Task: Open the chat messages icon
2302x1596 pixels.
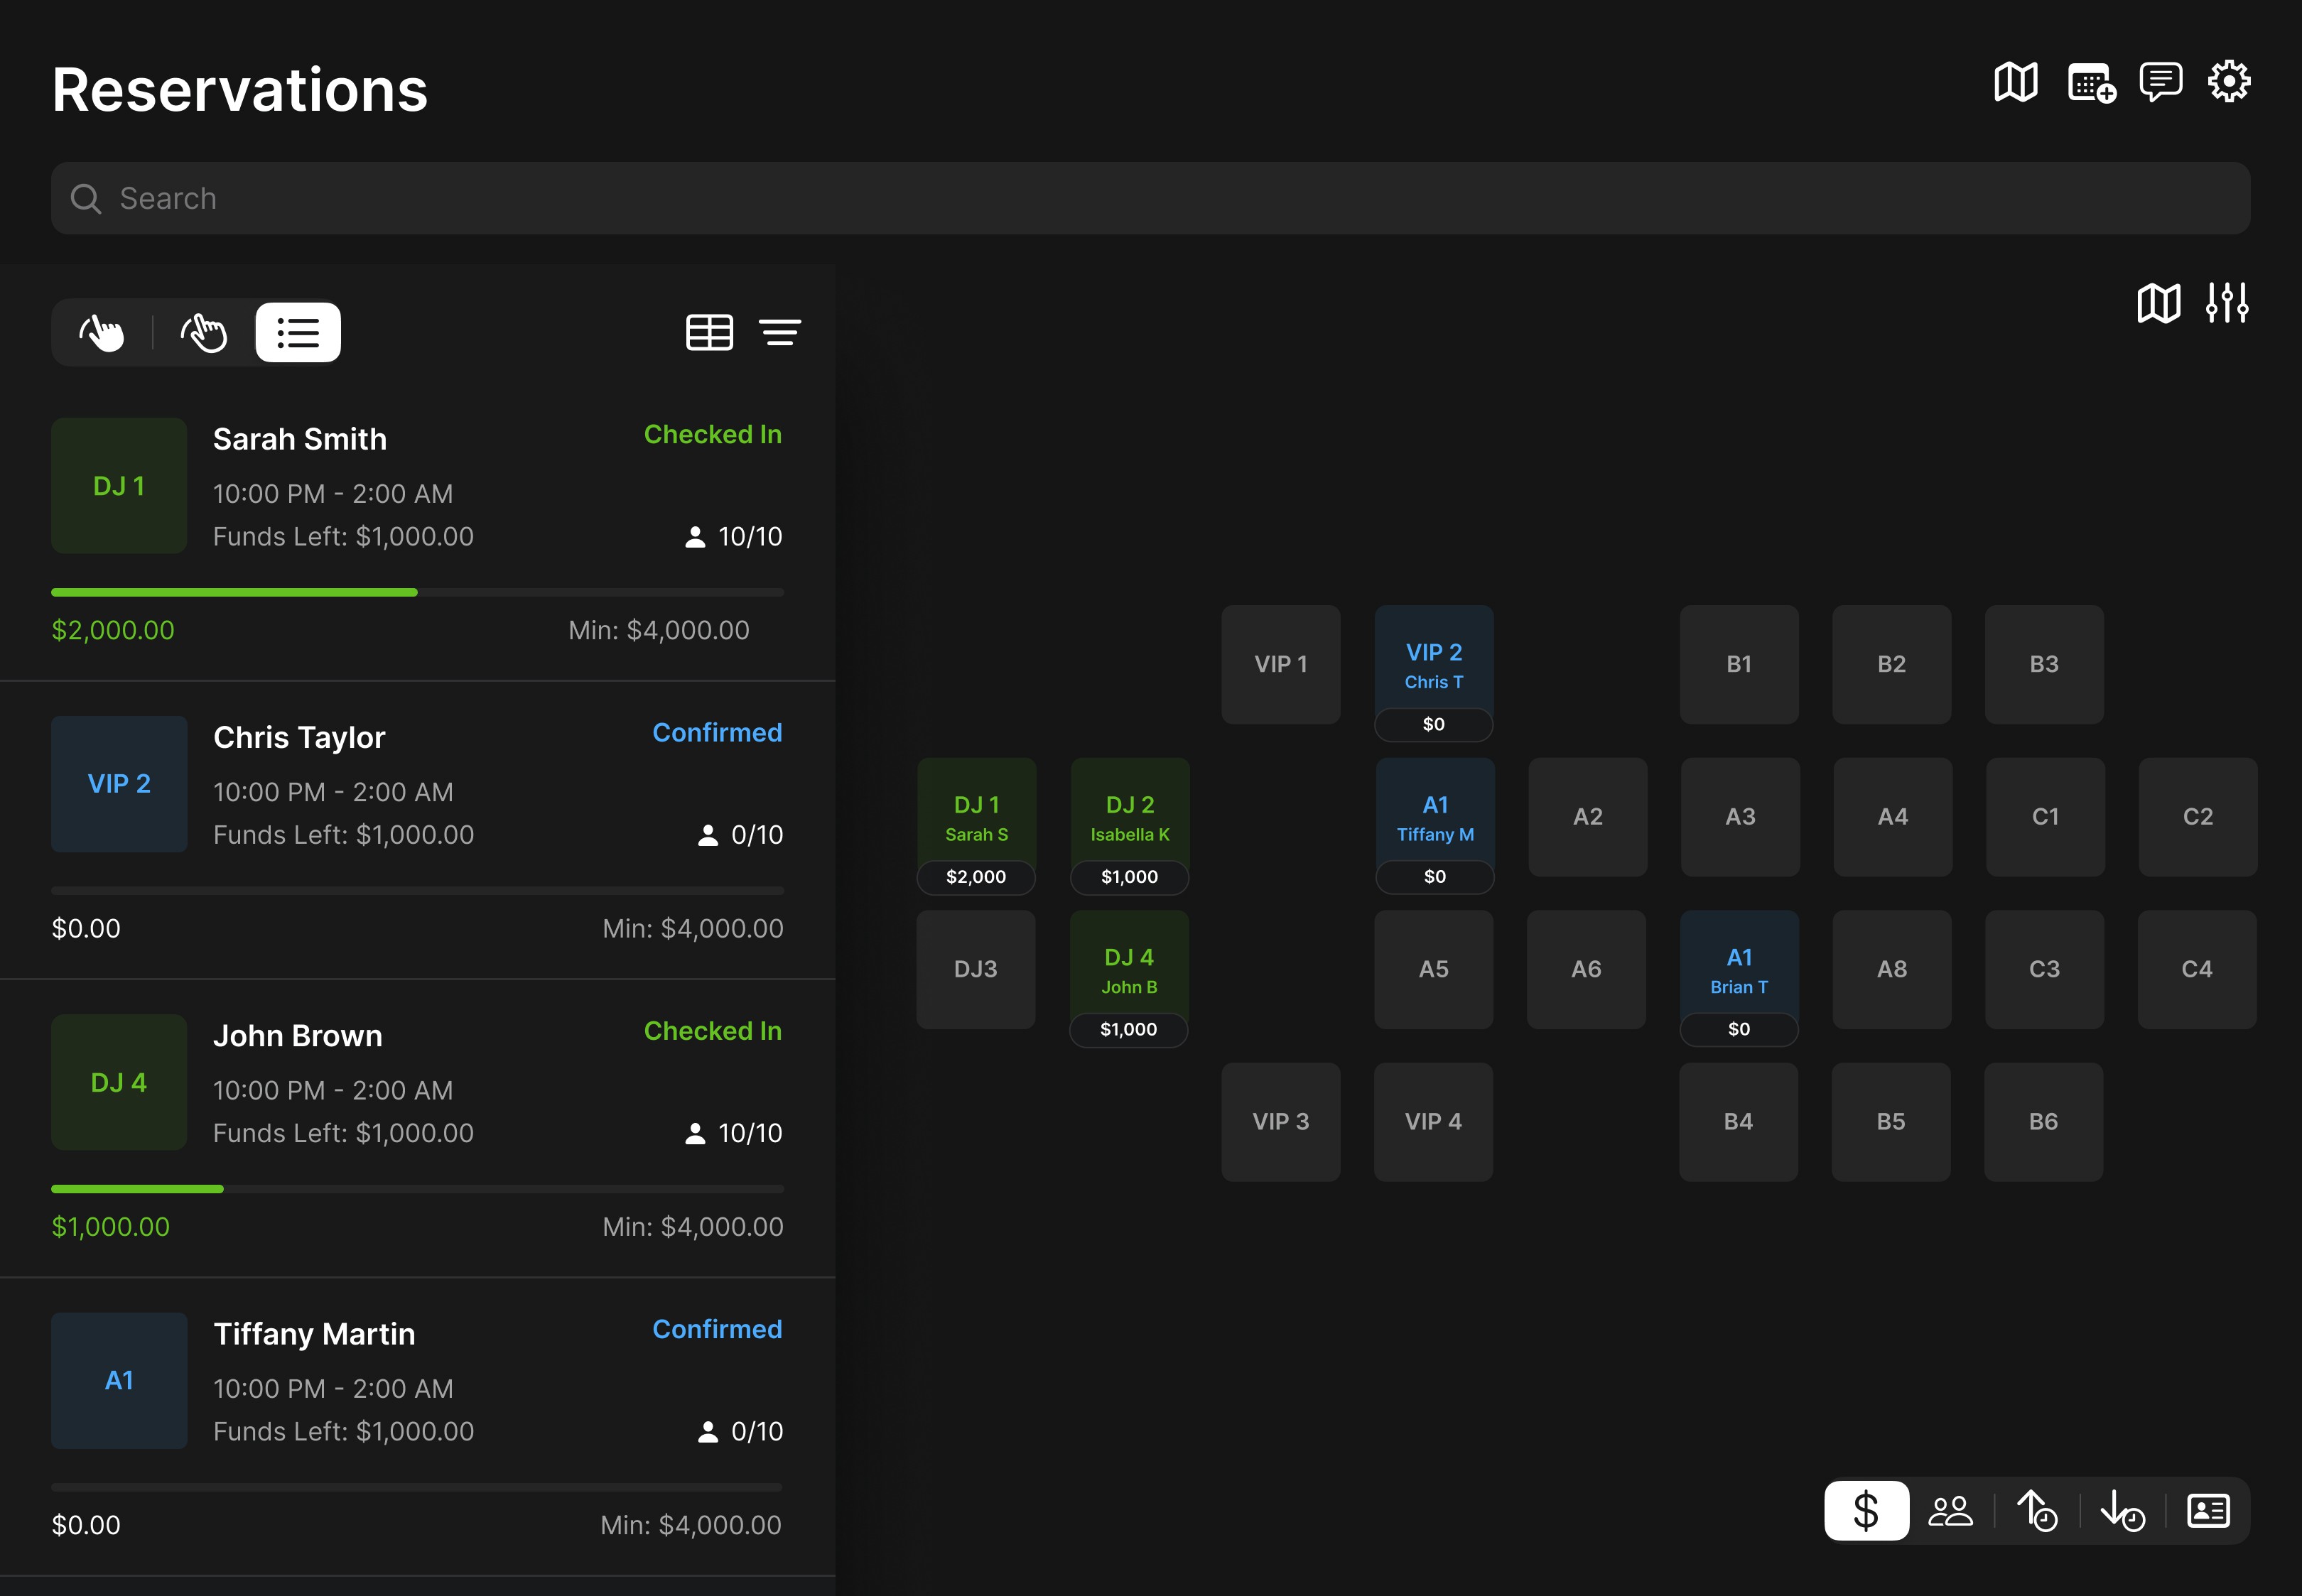Action: [x=2160, y=82]
